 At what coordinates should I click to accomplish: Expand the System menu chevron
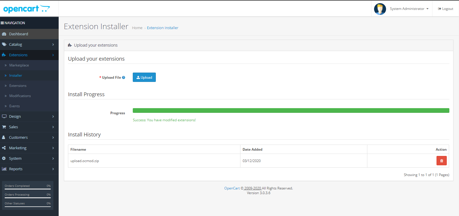53,159
